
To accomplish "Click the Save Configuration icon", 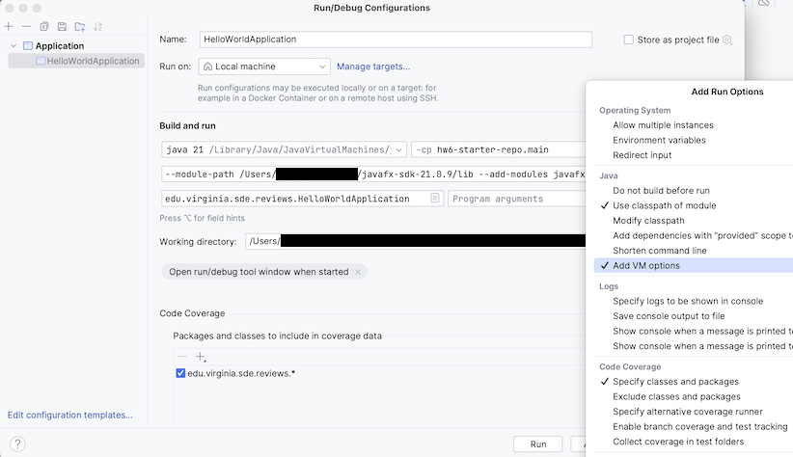I will [x=62, y=26].
